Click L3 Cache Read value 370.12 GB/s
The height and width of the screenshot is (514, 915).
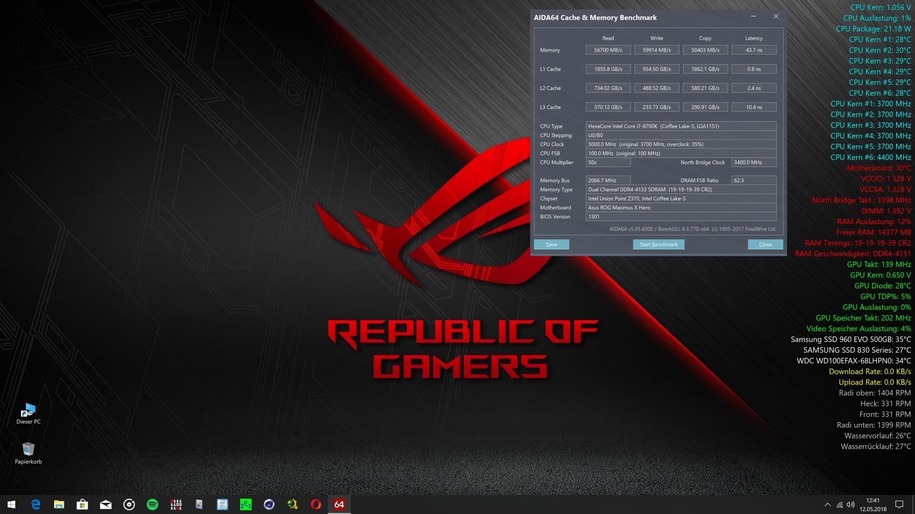[608, 107]
